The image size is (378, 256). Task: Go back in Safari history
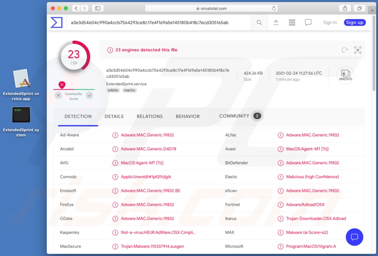[x=76, y=8]
